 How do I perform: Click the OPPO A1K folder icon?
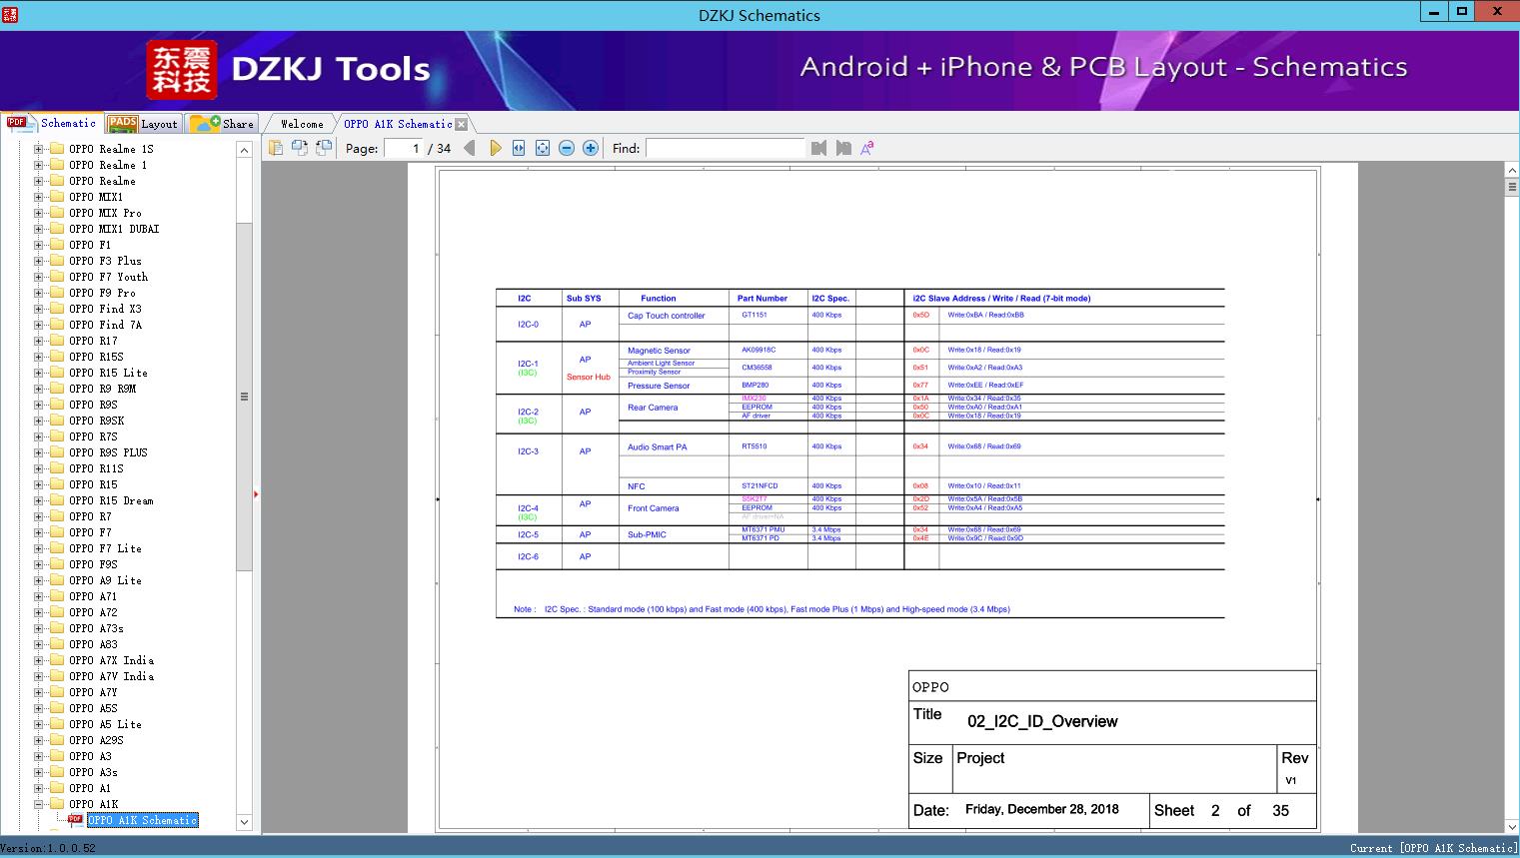[57, 804]
